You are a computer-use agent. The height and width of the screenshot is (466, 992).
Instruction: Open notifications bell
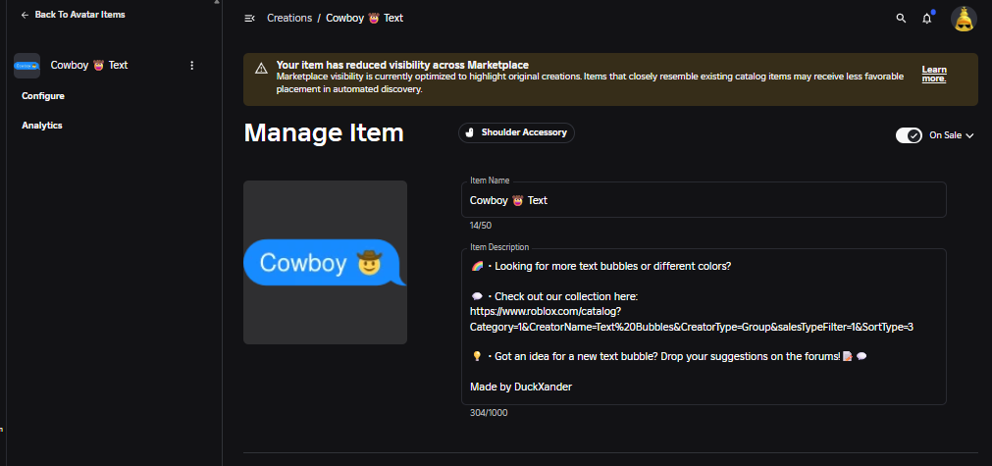point(927,19)
